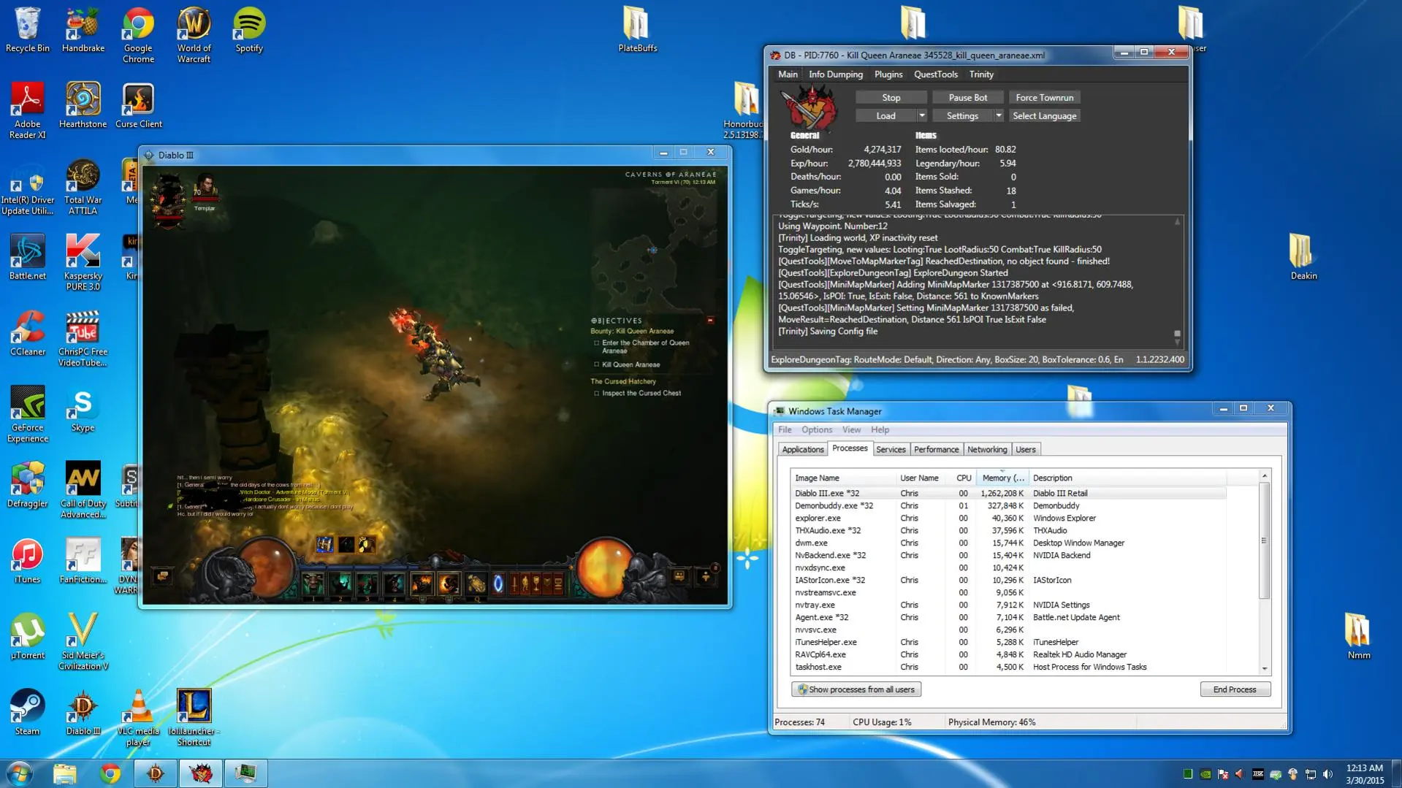Screen dimensions: 1402x788
Task: Open the Trinity tab in Demonbuddy
Action: (980, 74)
